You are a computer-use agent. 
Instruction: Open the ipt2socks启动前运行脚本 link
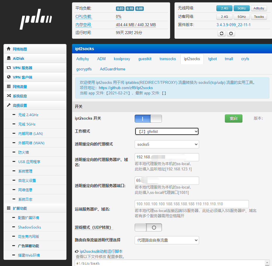click(101, 251)
